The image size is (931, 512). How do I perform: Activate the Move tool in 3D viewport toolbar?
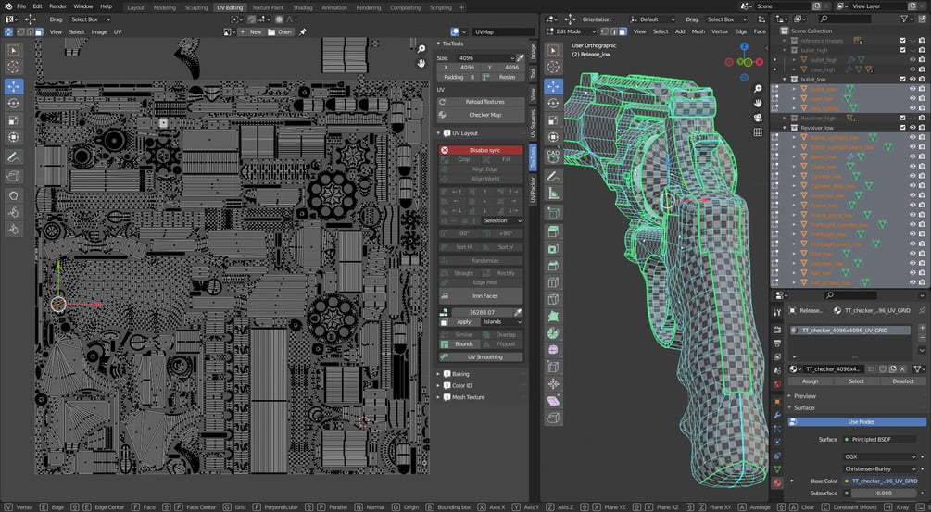pos(553,85)
